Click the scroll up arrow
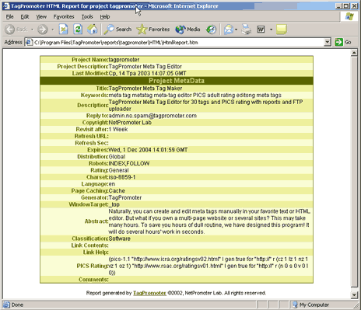361x310 pixels. [354, 53]
